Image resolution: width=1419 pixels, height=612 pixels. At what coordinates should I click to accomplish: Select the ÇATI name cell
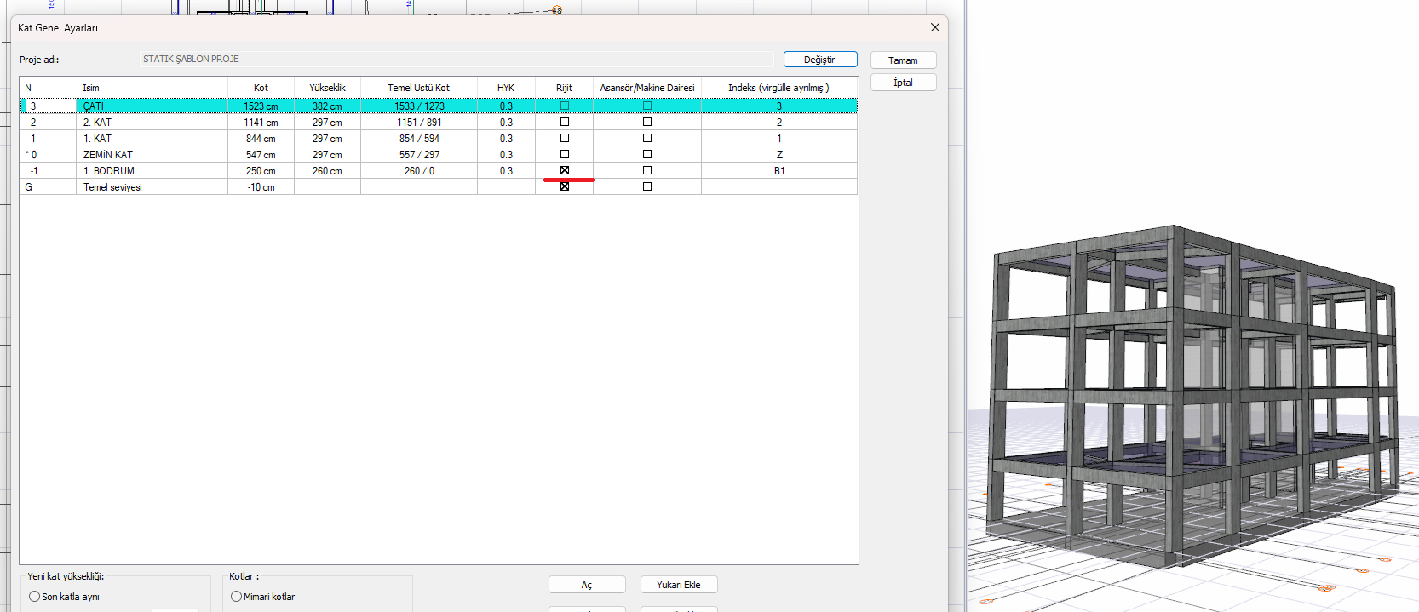point(152,106)
